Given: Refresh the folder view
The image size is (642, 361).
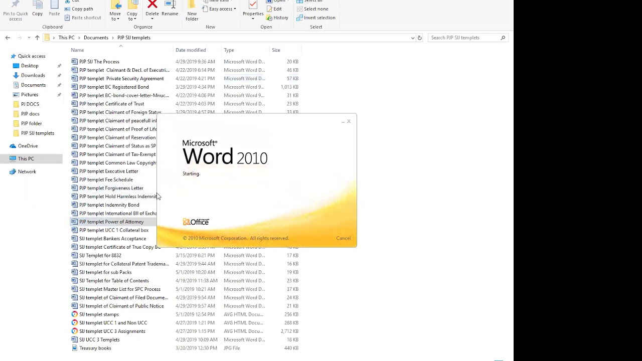Looking at the screenshot, I should tap(420, 38).
